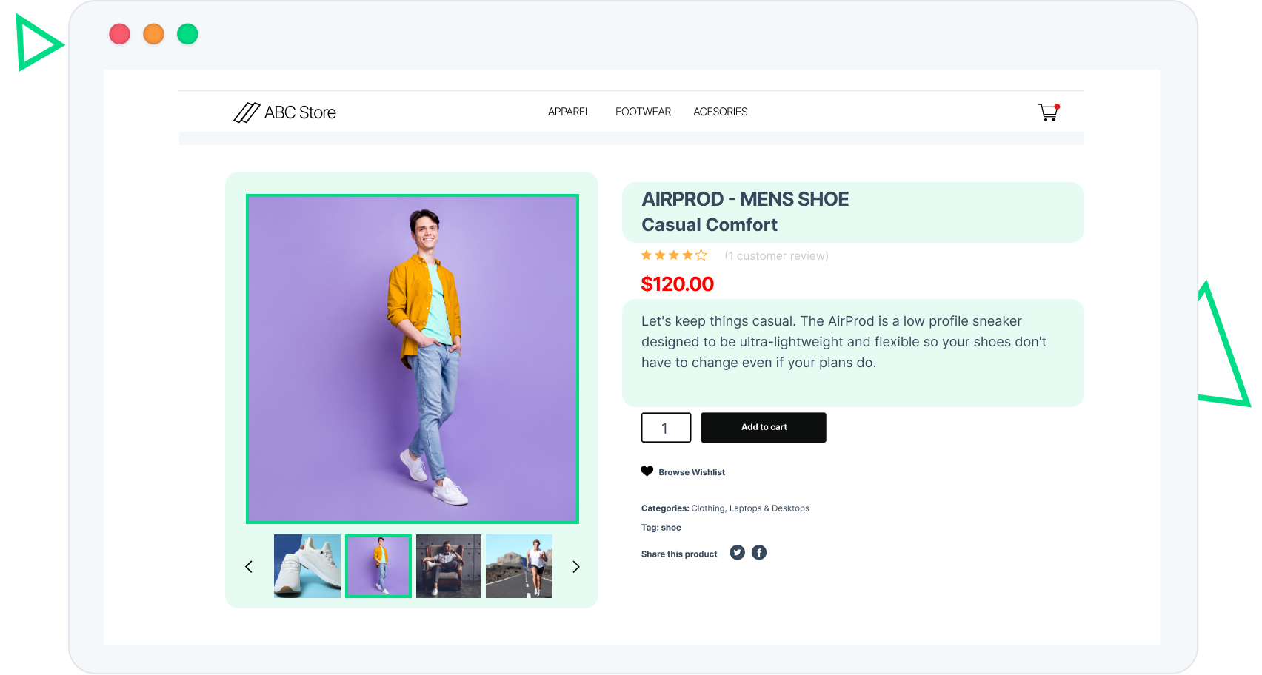1262x675 pixels.
Task: Click the ABC Store logo
Action: tap(284, 113)
